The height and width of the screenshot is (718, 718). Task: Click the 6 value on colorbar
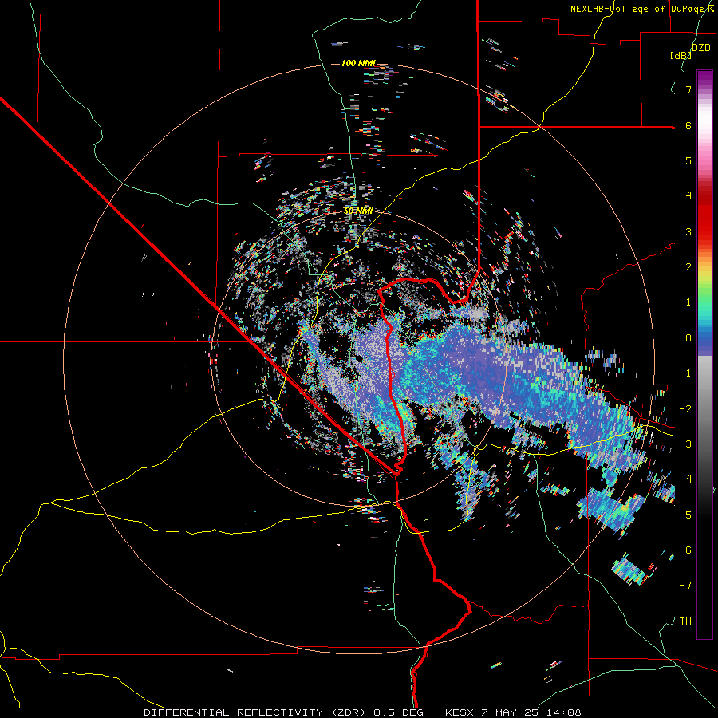tap(688, 125)
